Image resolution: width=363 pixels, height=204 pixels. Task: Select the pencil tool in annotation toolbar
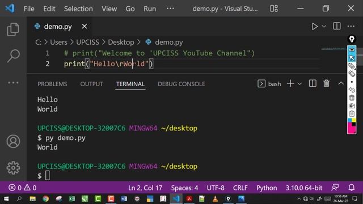[x=352, y=66]
